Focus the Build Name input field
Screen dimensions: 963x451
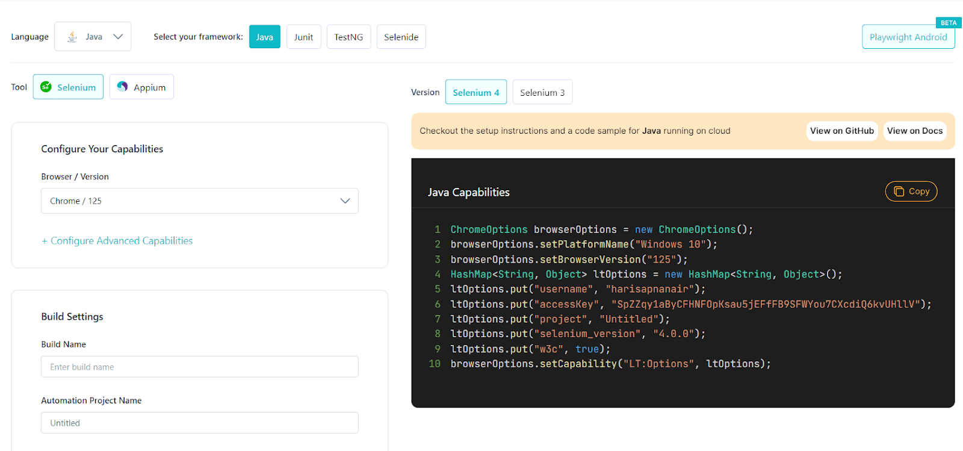tap(199, 367)
